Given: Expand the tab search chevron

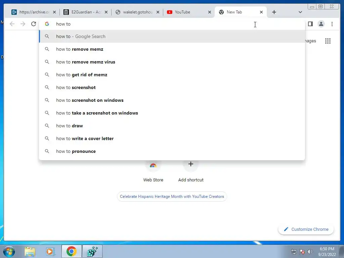Looking at the screenshot, I should (300, 12).
